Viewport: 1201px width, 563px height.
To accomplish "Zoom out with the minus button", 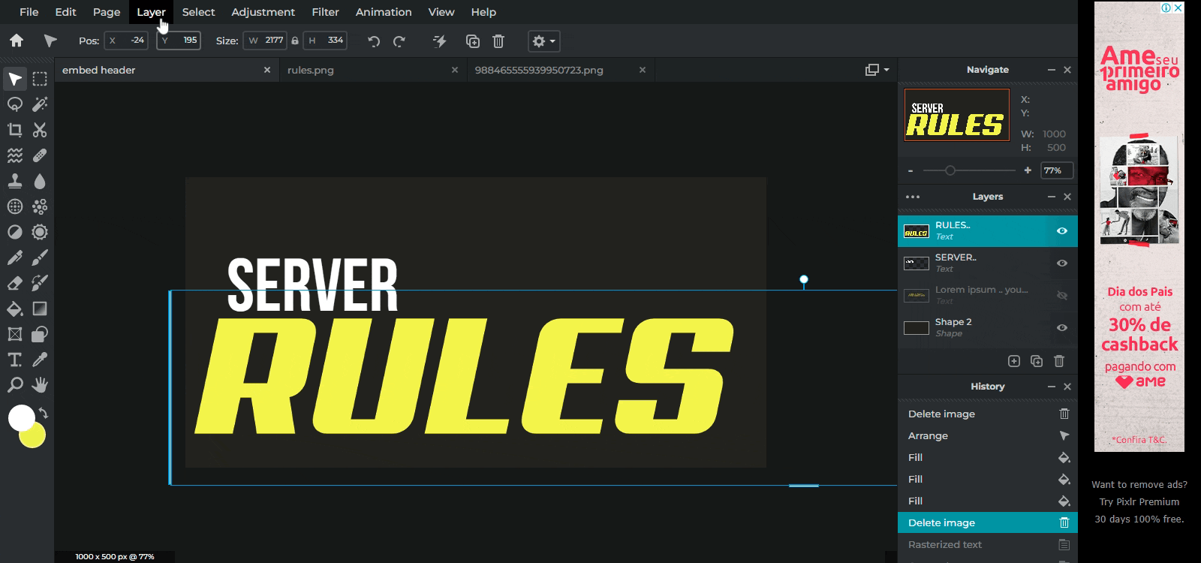I will [911, 170].
